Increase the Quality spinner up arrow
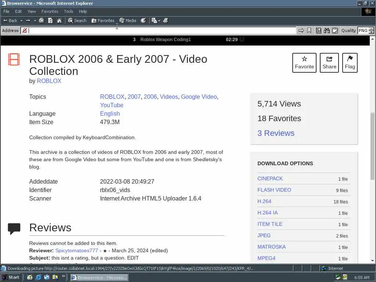 pyautogui.click(x=371, y=29)
